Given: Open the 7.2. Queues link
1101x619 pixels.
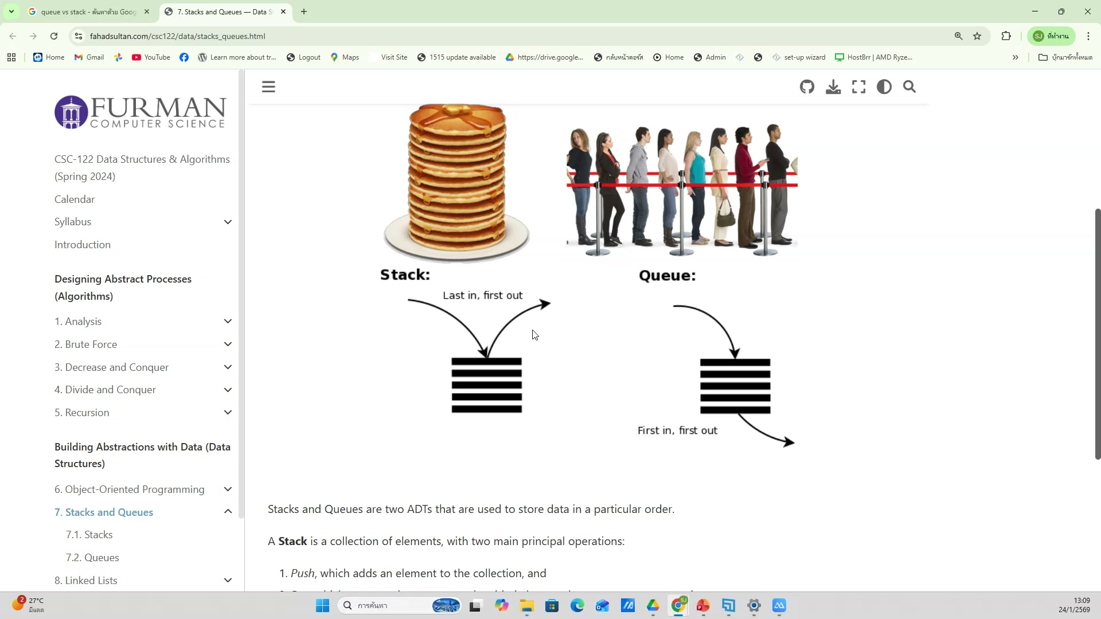Looking at the screenshot, I should pyautogui.click(x=92, y=558).
